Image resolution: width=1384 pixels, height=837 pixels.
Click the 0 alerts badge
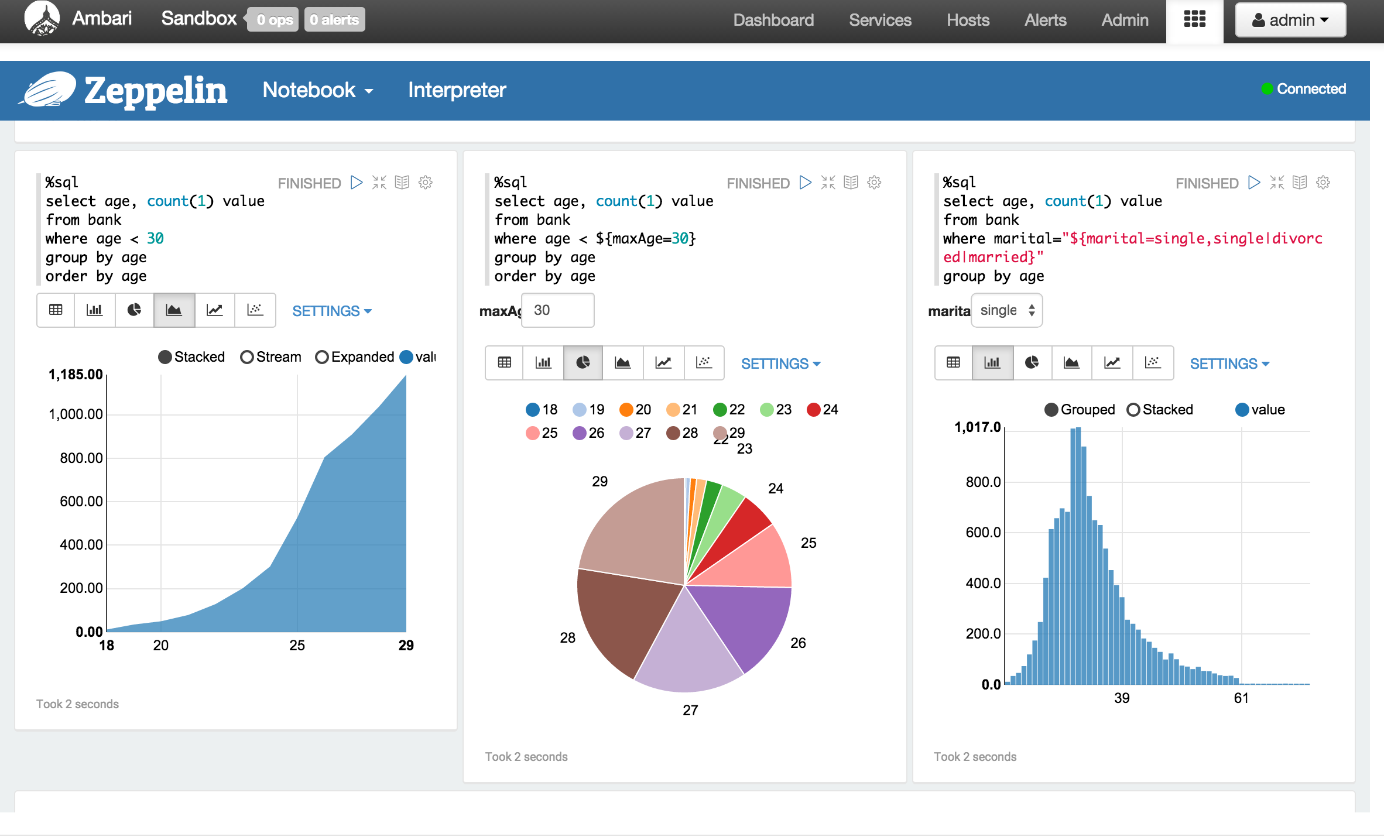(334, 20)
